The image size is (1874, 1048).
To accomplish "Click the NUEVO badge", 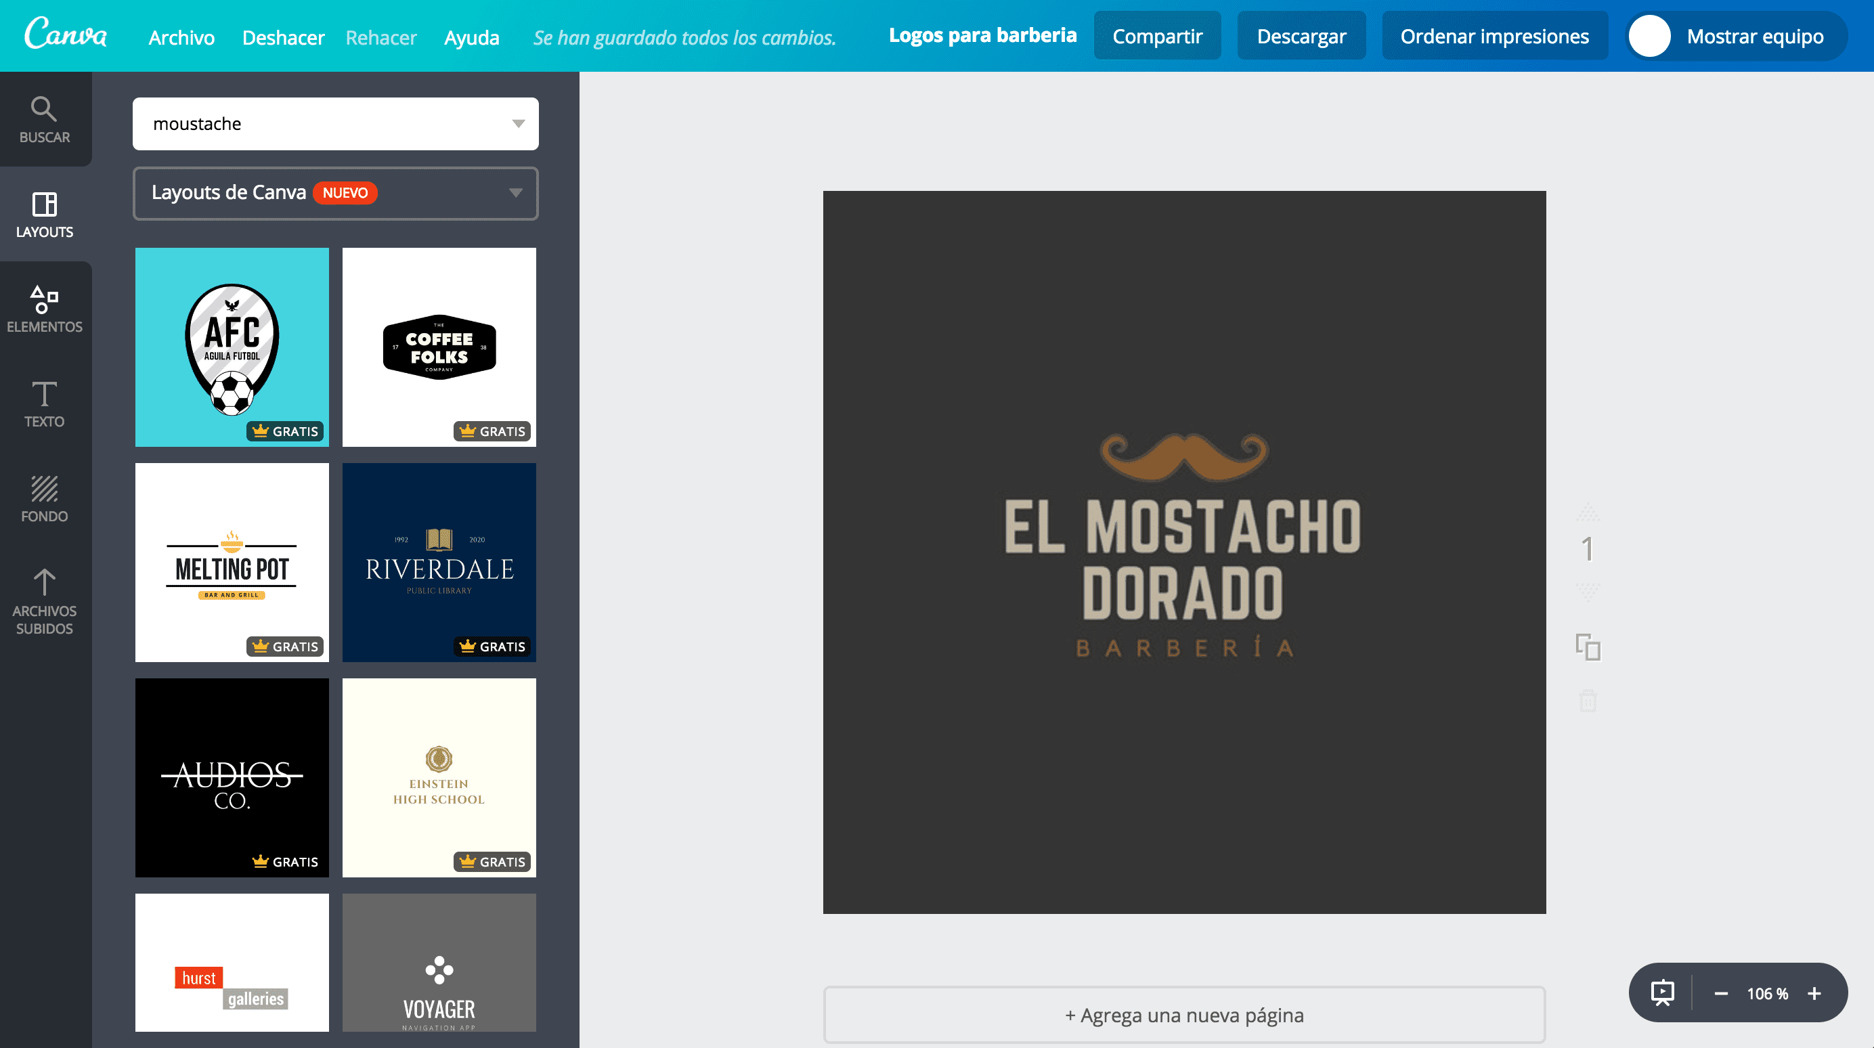I will click(x=345, y=193).
